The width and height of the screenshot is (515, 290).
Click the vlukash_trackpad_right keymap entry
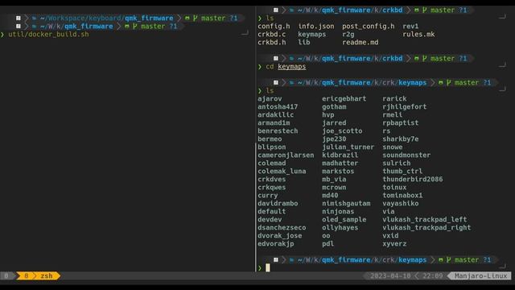(x=426, y=227)
